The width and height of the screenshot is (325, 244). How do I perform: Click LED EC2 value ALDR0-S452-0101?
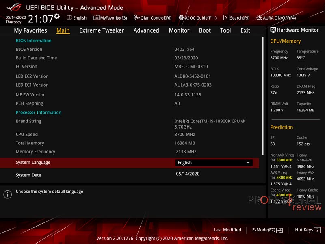pos(193,76)
